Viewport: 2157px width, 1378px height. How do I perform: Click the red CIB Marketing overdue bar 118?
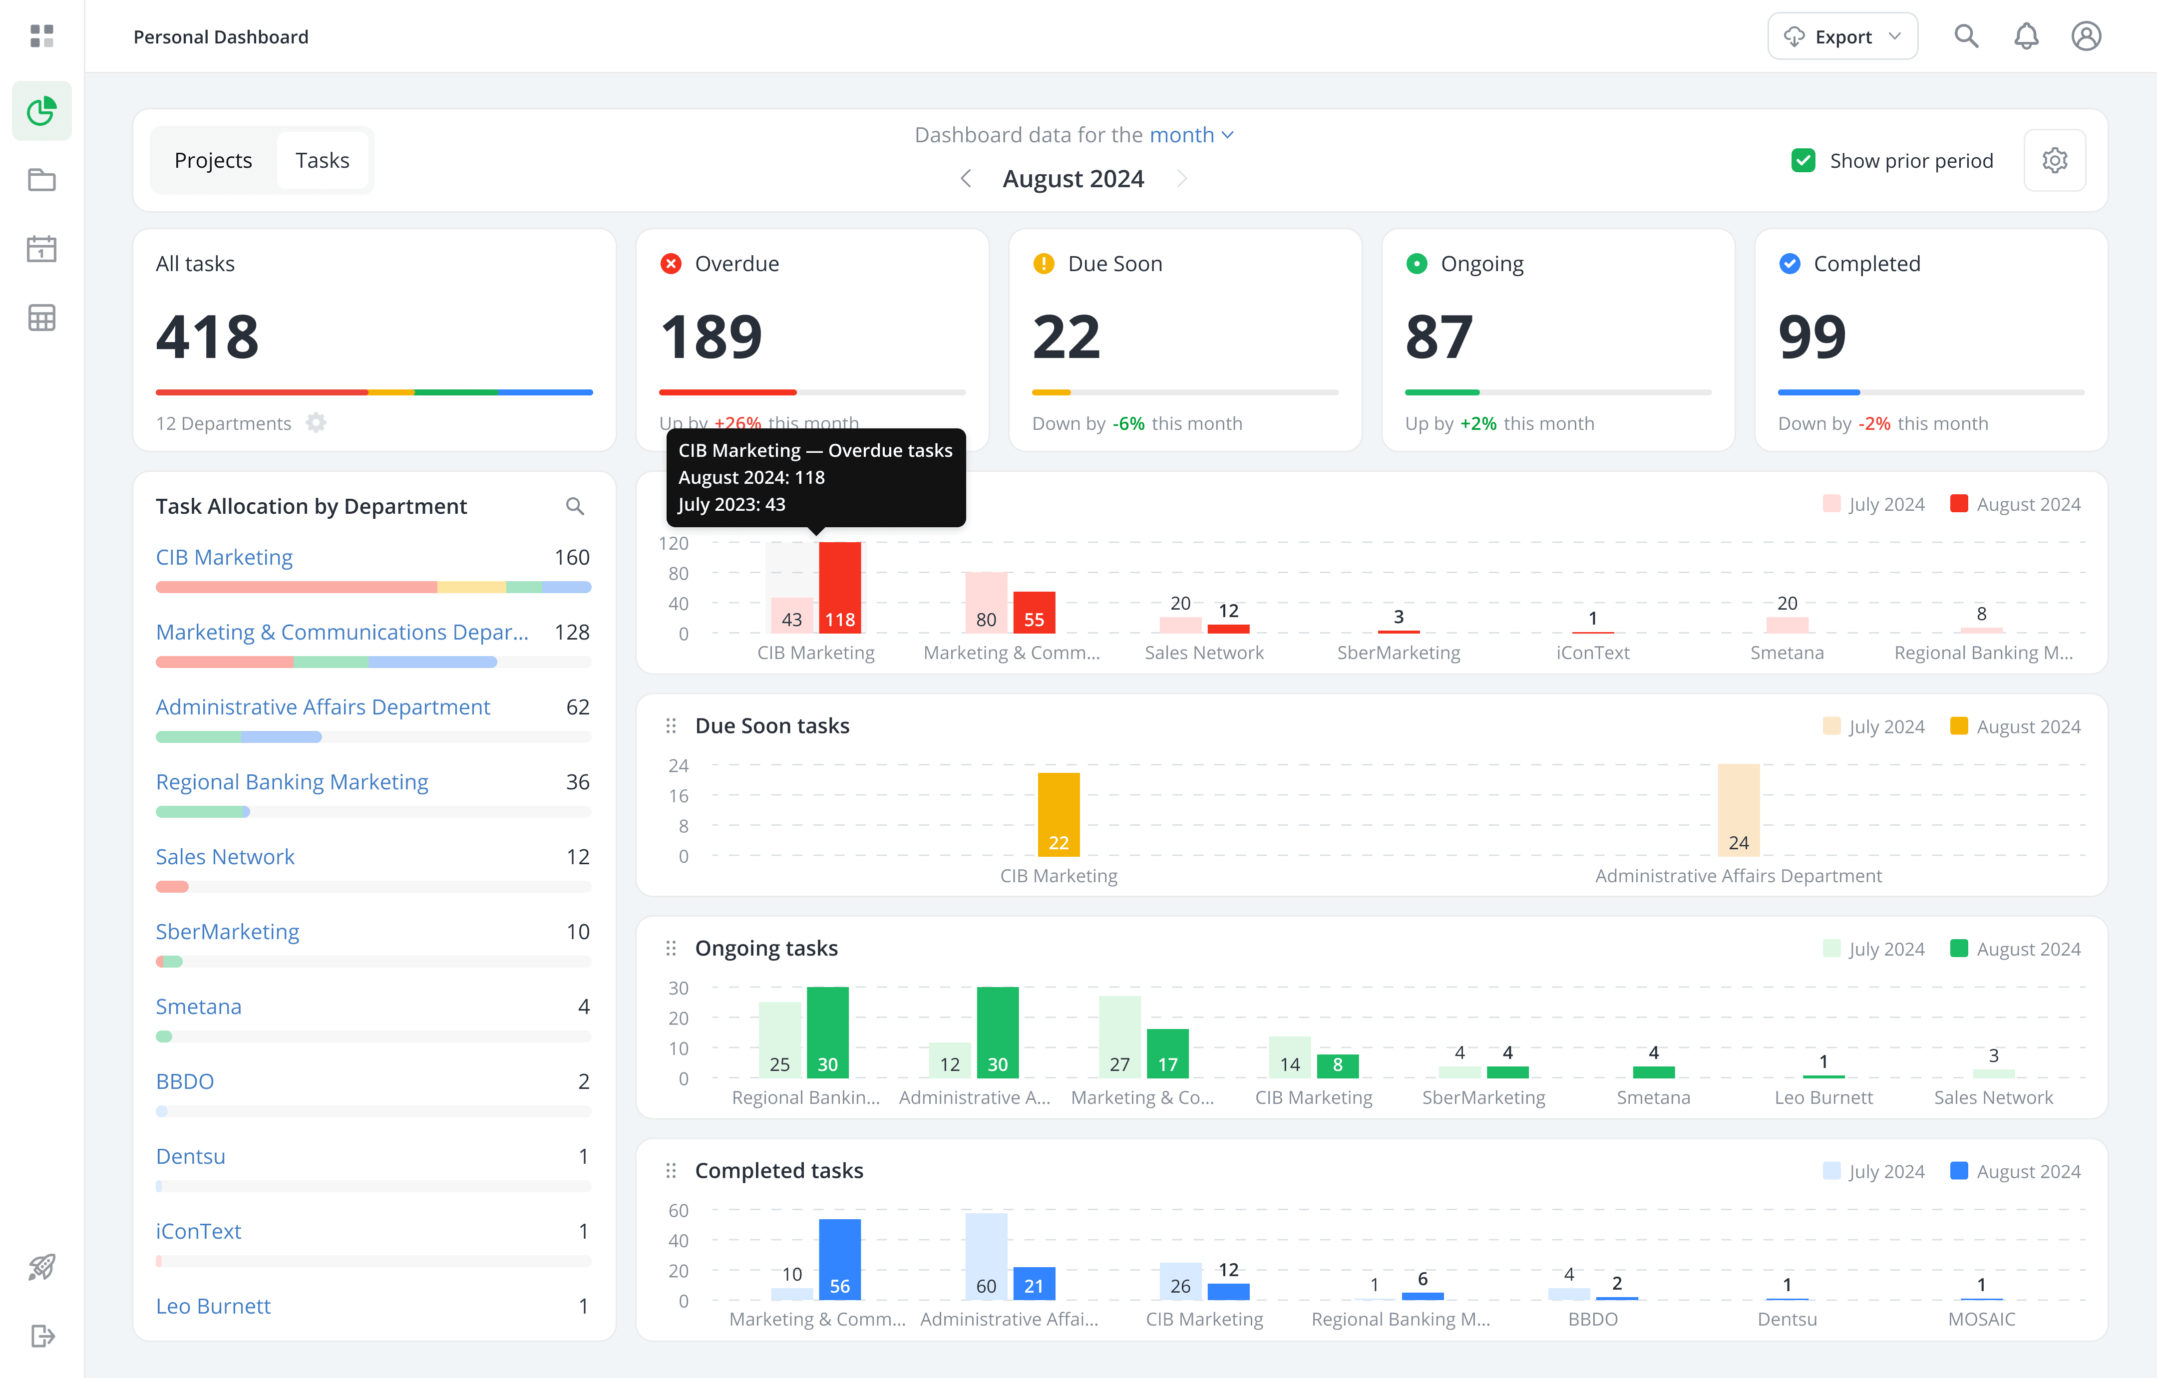point(839,587)
